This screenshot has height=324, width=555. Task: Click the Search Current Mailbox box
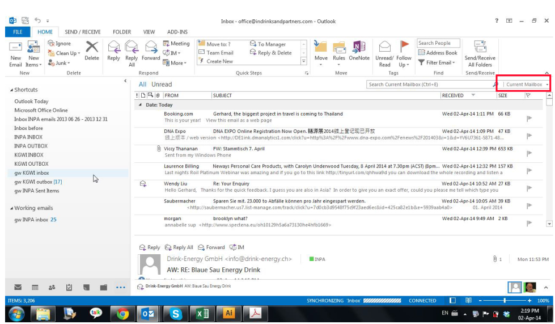coord(430,85)
